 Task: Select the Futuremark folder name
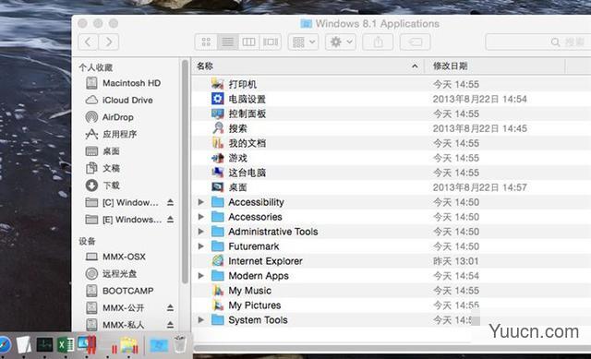pos(254,246)
